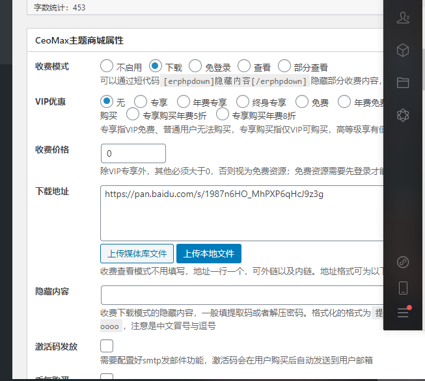Click the circular link icon in the sidebar
This screenshot has height=381, width=425.
point(403,262)
